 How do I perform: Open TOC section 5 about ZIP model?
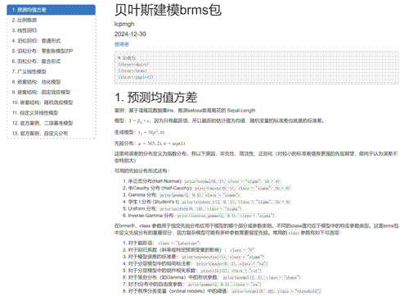point(51,51)
